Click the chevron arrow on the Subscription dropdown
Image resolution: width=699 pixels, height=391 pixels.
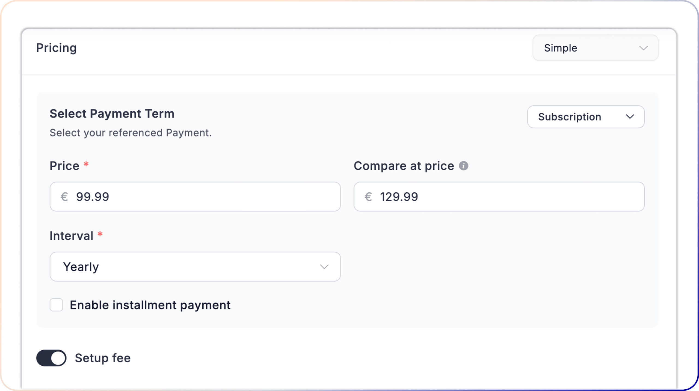(x=630, y=117)
